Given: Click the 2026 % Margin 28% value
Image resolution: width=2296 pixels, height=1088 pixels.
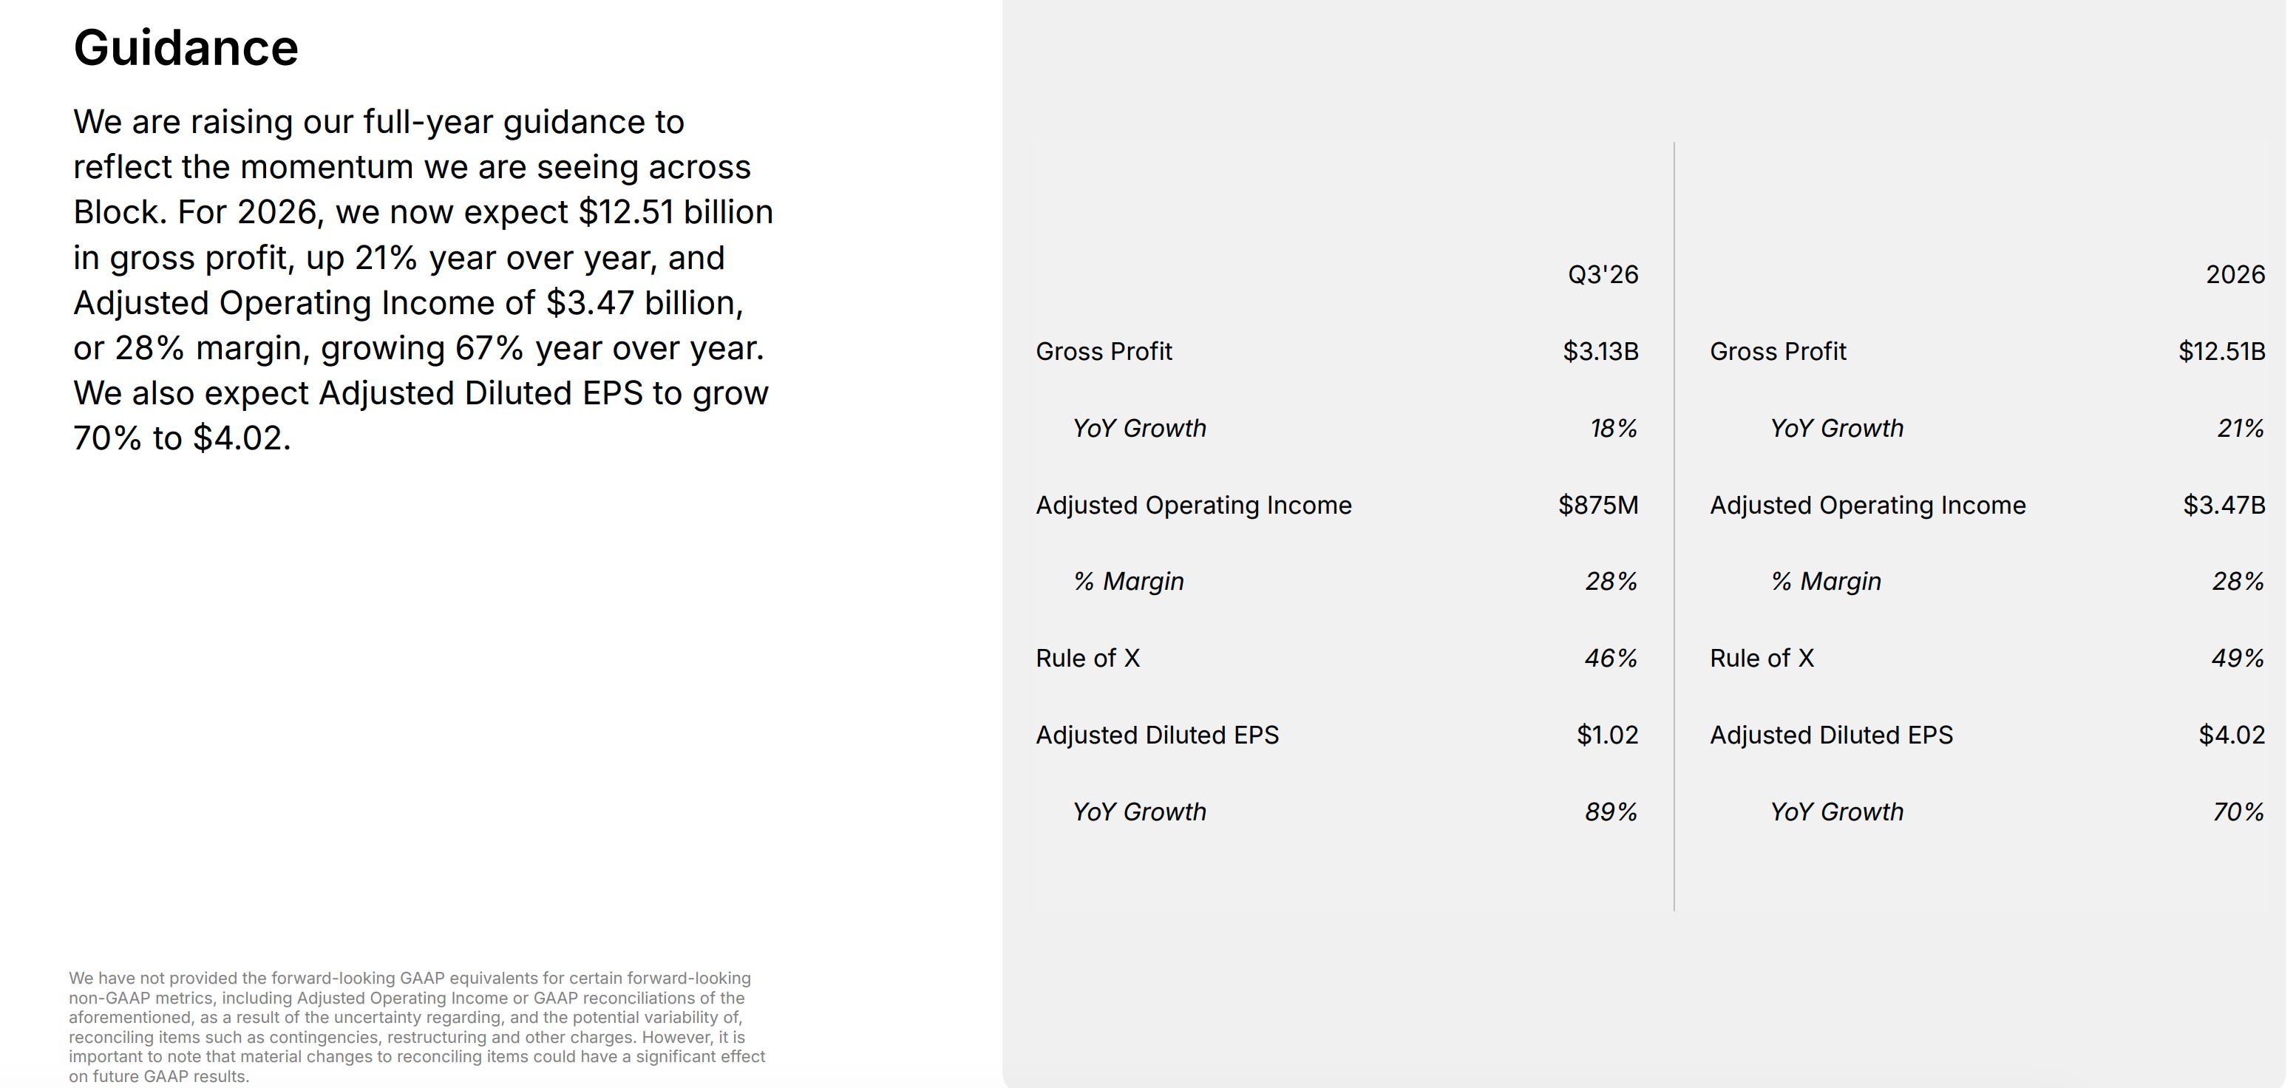Looking at the screenshot, I should pos(2237,582).
